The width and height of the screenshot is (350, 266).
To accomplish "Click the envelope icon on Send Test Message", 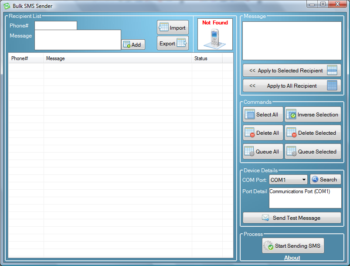I will click(x=265, y=218).
